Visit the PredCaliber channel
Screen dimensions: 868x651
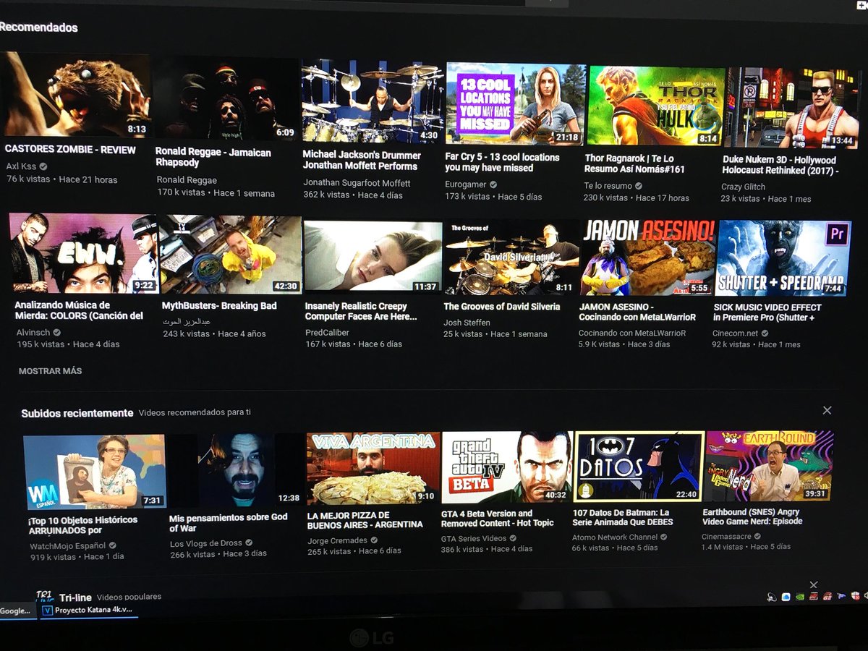coord(327,333)
